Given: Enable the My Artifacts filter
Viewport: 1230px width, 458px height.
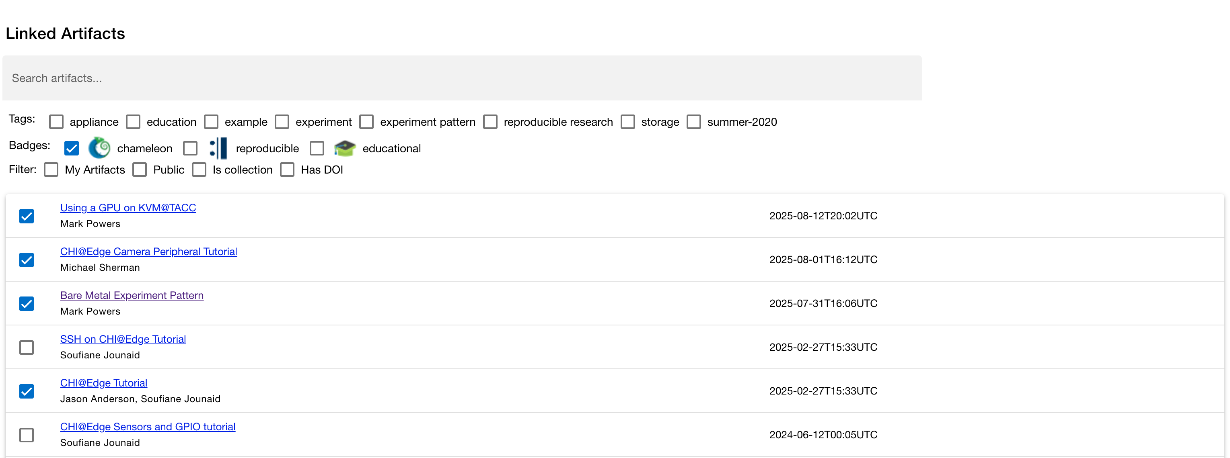Looking at the screenshot, I should coord(51,170).
